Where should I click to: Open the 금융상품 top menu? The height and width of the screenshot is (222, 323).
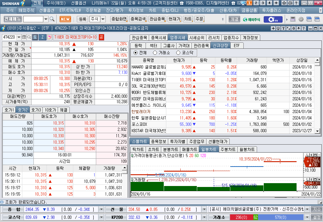[x=249, y=10]
